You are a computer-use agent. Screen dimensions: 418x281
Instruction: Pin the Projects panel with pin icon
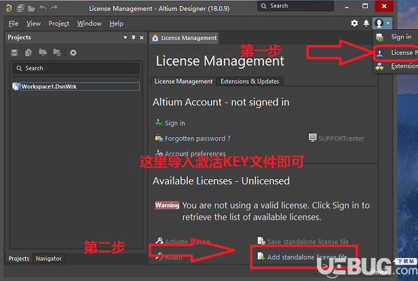pos(133,37)
